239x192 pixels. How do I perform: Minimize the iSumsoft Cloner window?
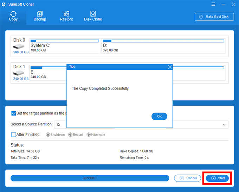224,4
